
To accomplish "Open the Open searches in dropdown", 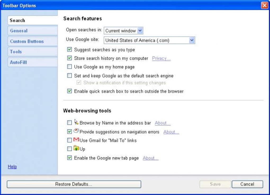I will pyautogui.click(x=123, y=31).
